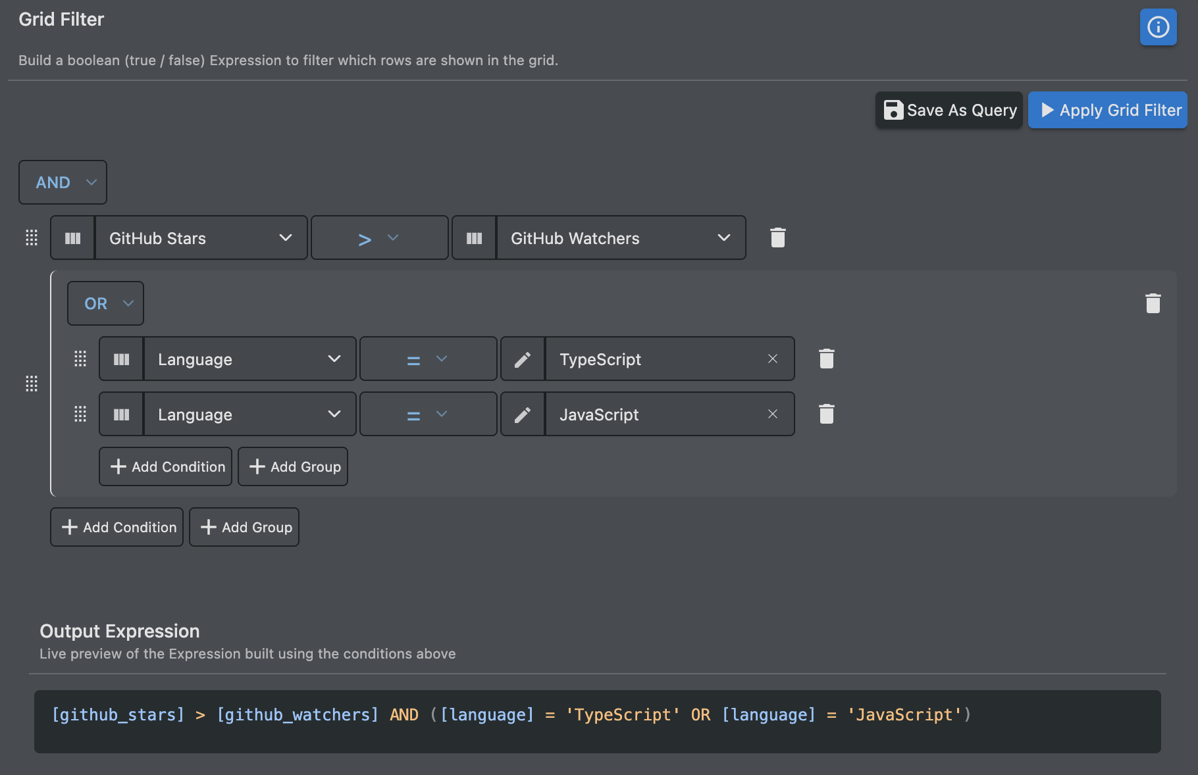This screenshot has width=1198, height=775.
Task: Add Group inside the OR group
Action: click(292, 466)
